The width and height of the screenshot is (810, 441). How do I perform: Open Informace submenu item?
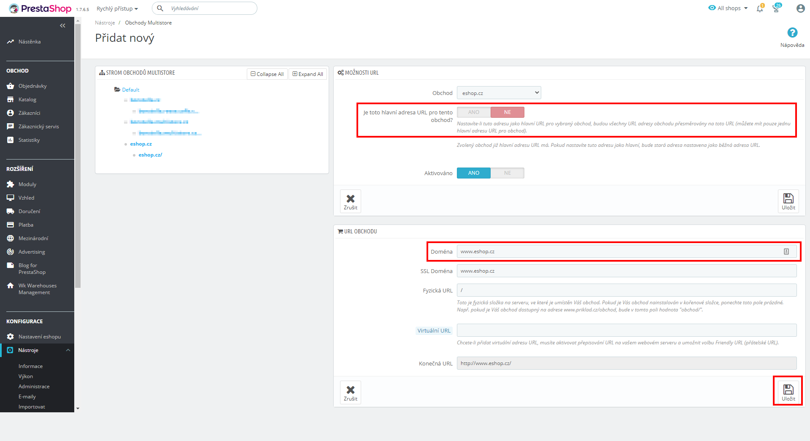coord(30,366)
